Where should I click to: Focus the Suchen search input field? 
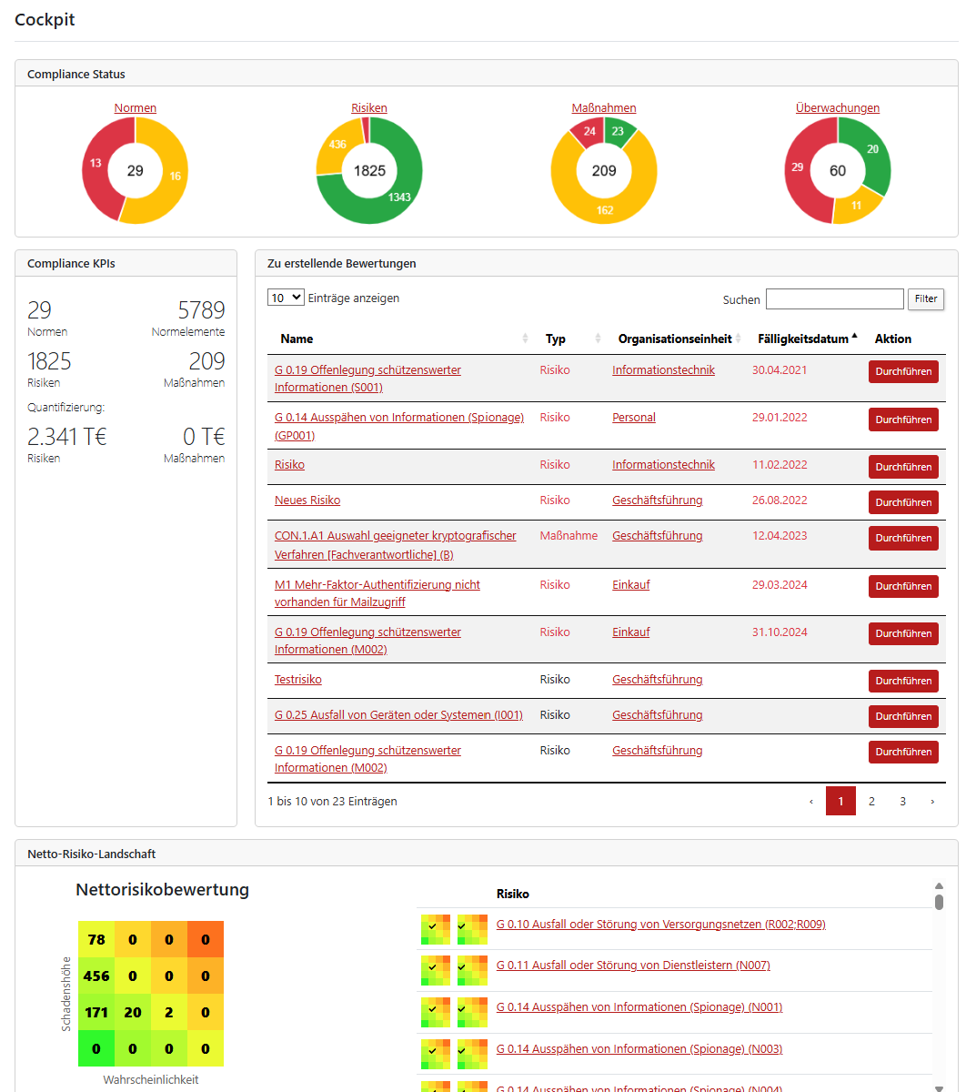tap(835, 298)
